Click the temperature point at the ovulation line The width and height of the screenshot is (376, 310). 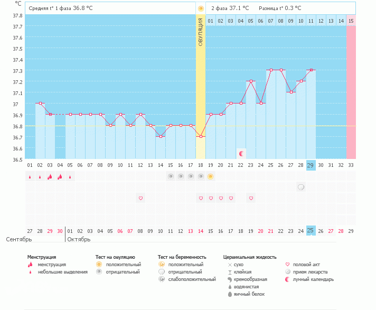[201, 136]
